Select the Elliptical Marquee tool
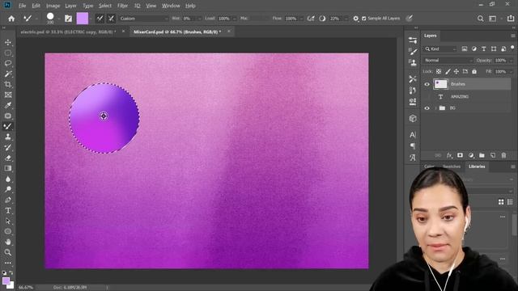518x291 pixels. (8, 53)
